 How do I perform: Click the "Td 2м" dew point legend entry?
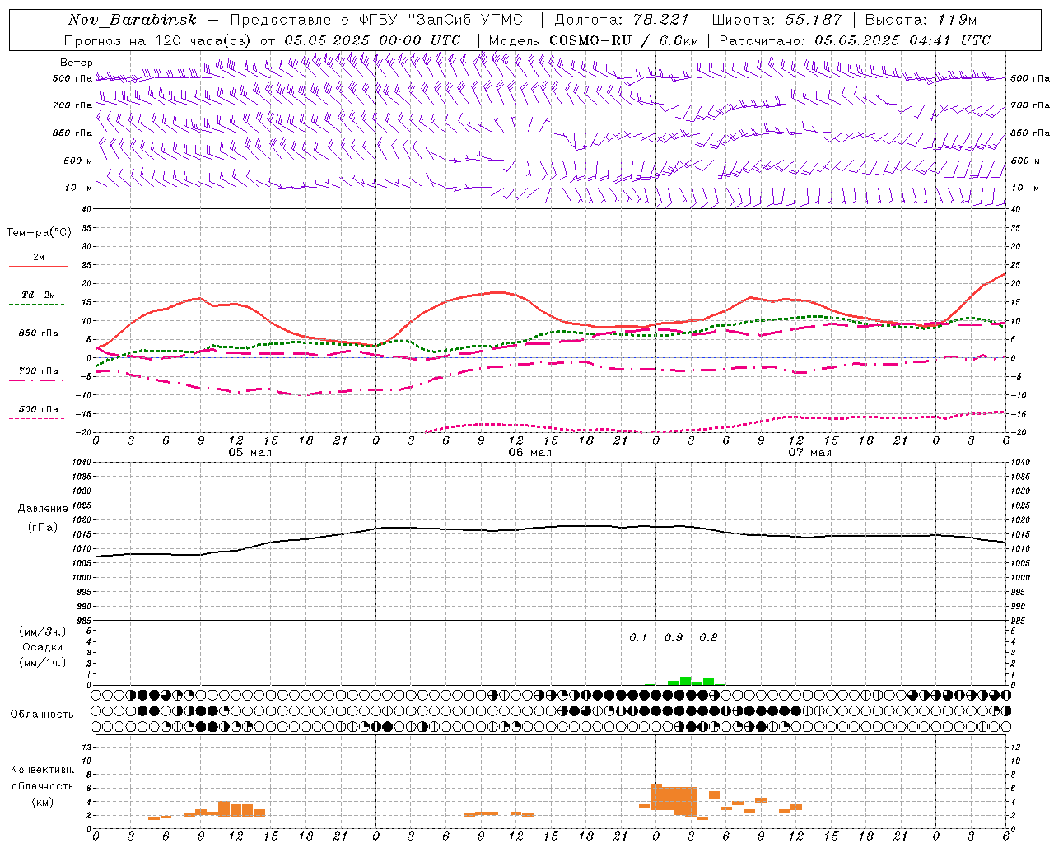(x=39, y=295)
